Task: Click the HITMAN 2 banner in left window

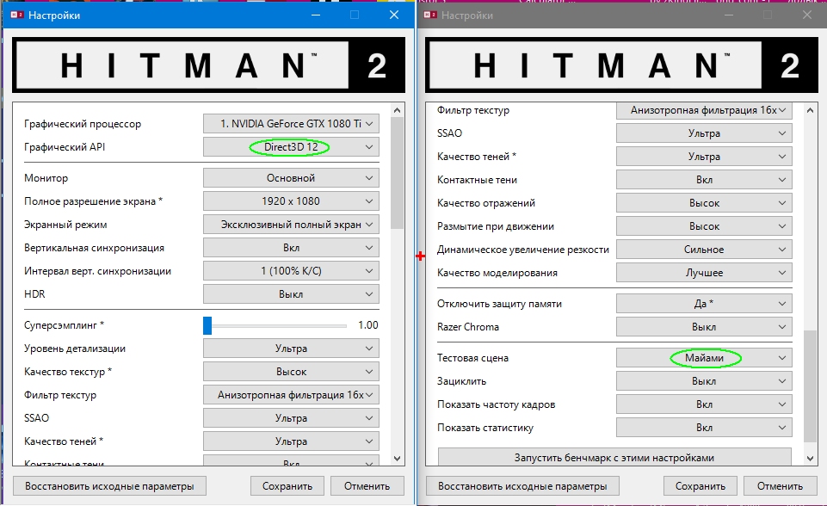Action: tap(209, 65)
